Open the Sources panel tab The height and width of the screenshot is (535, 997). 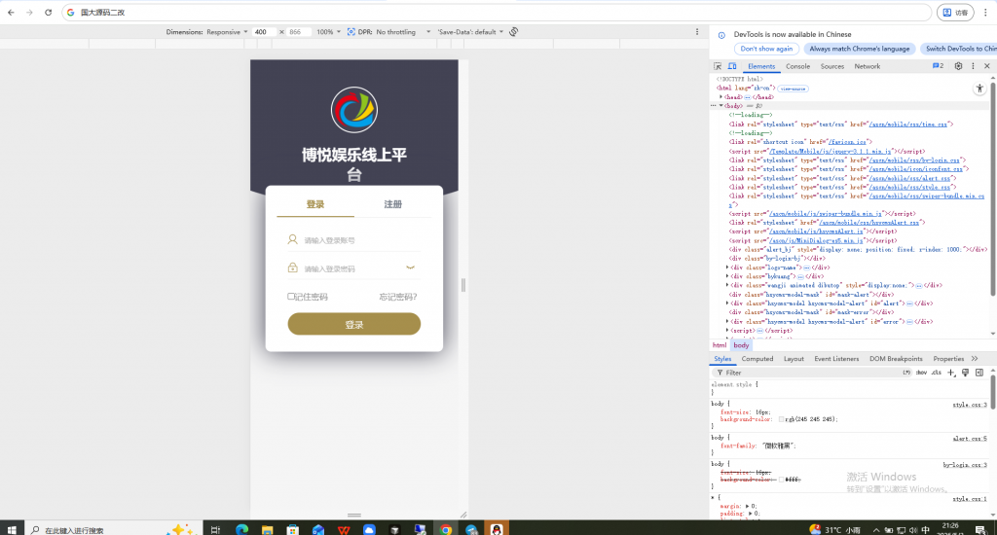[831, 66]
